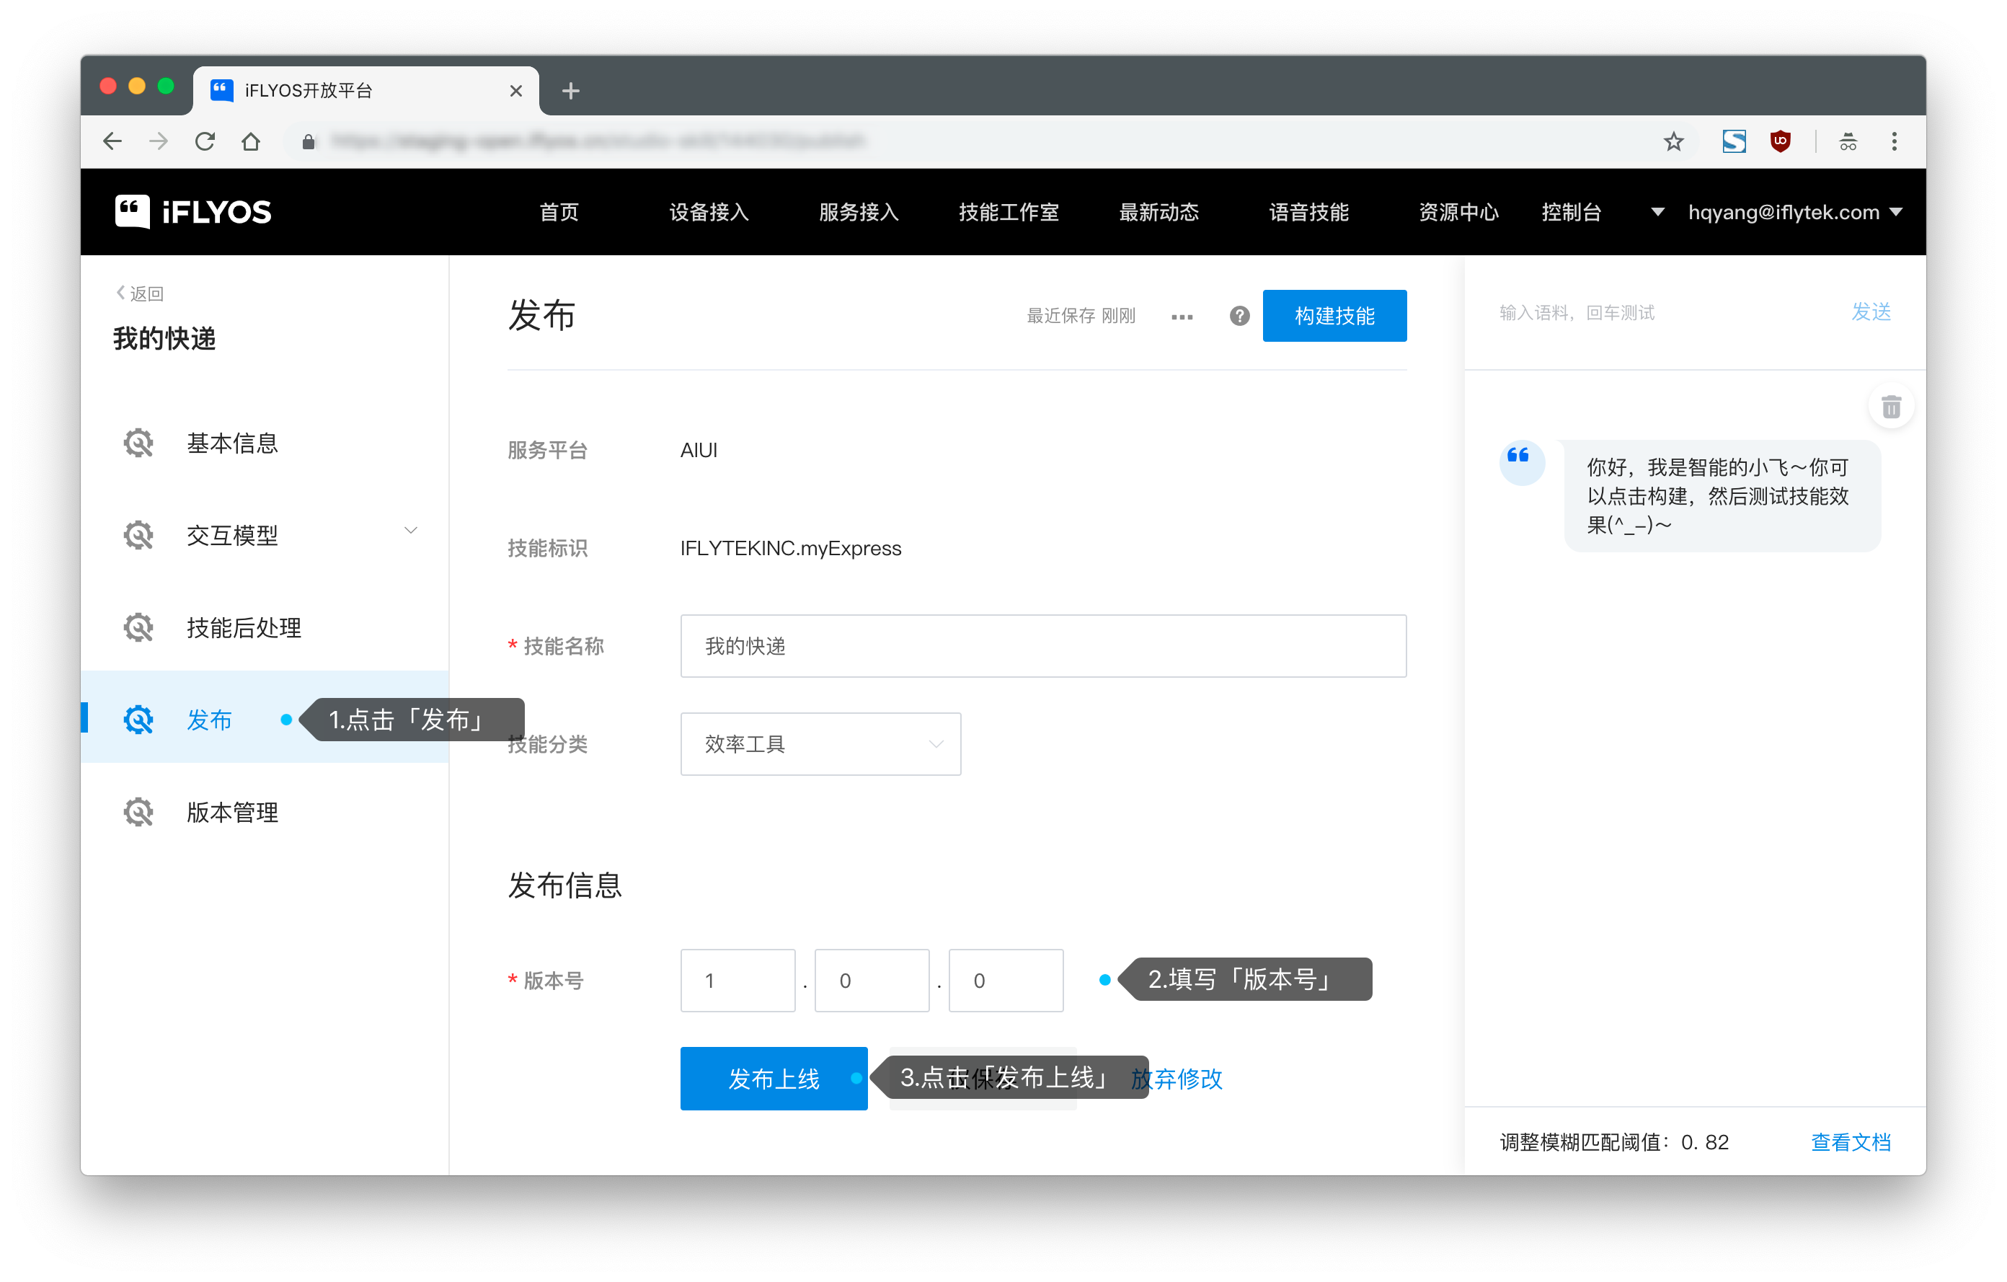
Task: Click the major version number field
Action: click(x=737, y=981)
